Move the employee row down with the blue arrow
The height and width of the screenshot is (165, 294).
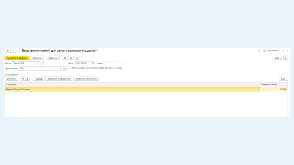tap(28, 79)
